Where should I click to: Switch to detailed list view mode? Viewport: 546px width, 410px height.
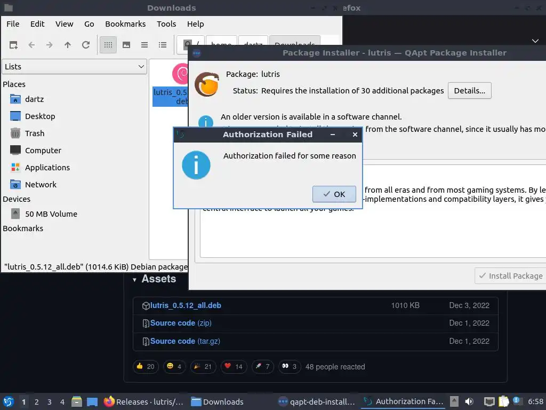pyautogui.click(x=162, y=45)
